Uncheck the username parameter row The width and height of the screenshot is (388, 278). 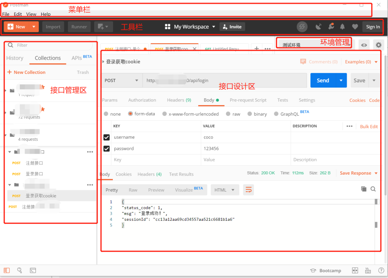click(x=107, y=138)
